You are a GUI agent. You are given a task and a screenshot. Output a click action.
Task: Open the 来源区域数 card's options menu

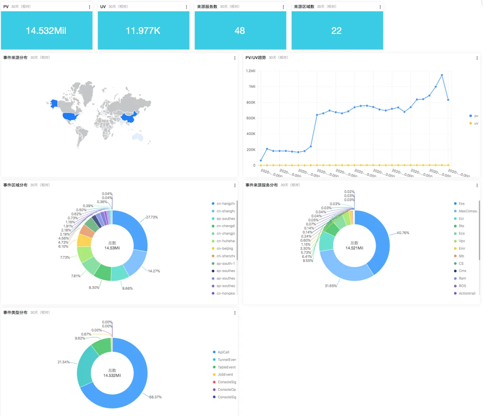point(380,7)
